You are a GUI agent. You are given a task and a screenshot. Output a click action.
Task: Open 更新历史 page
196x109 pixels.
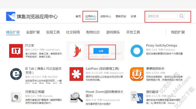tap(121, 16)
